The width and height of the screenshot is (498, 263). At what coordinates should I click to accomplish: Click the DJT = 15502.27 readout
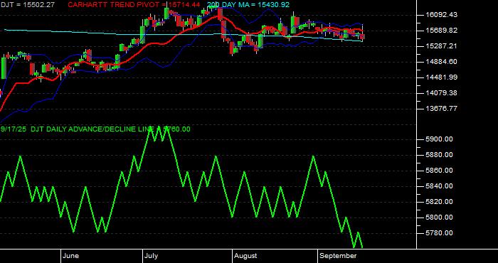click(27, 5)
